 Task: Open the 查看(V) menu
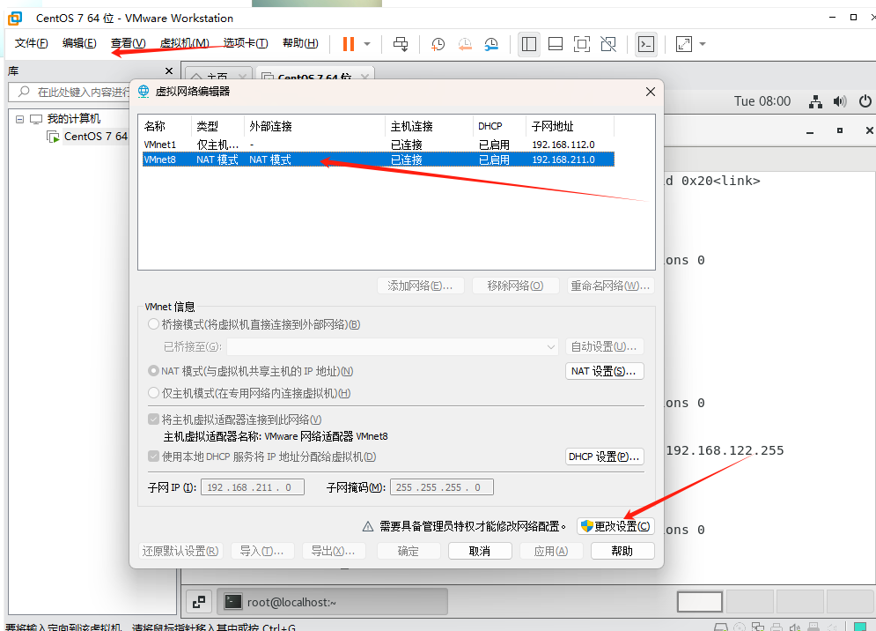click(128, 44)
